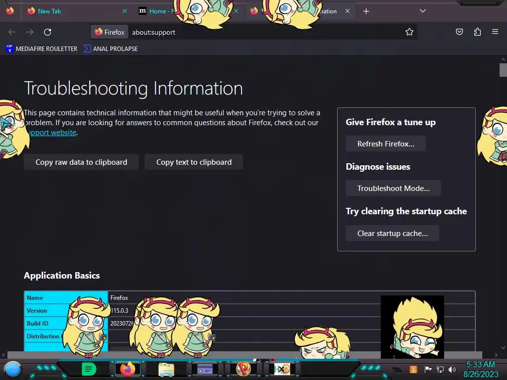This screenshot has height=380, width=507.
Task: Open the MEDIAFIRE ROULETTER bookmark
Action: click(42, 49)
